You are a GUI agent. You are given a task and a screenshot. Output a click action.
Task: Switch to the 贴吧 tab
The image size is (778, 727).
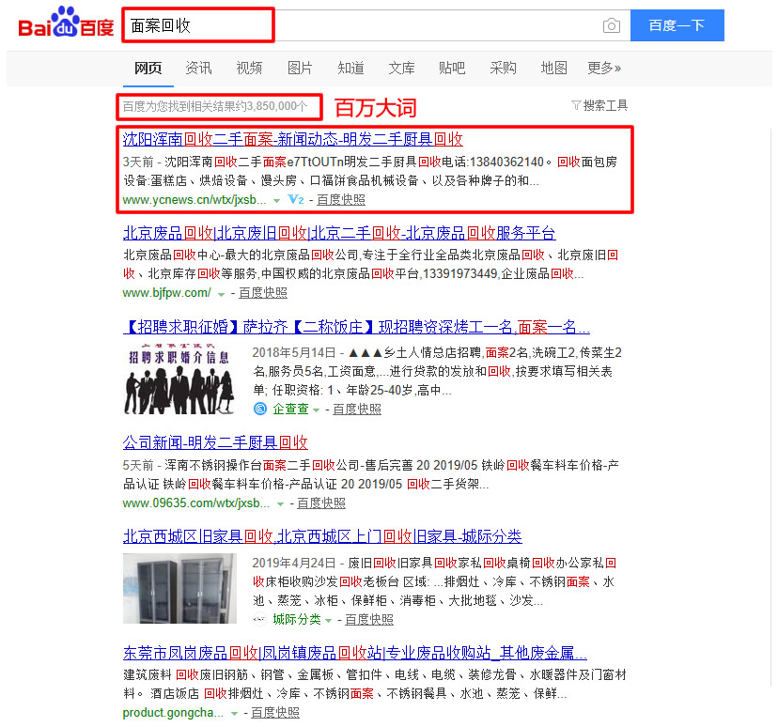point(452,68)
